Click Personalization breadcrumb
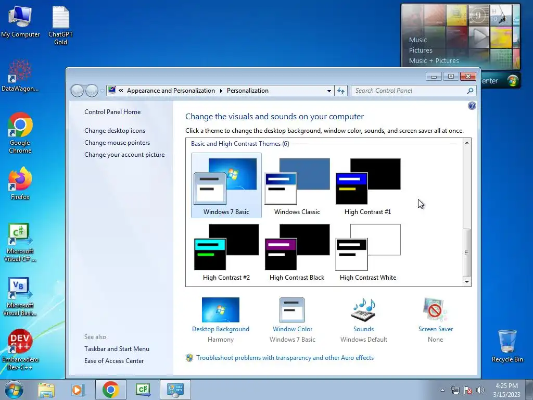533x400 pixels. click(x=247, y=91)
